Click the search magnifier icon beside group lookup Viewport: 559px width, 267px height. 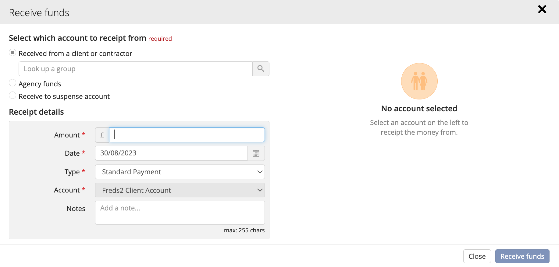click(x=261, y=69)
